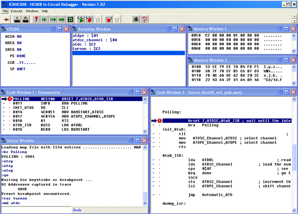Screen dimensions: 298x214
Task: Click the Variables Window title bar icon
Action: 75,29
